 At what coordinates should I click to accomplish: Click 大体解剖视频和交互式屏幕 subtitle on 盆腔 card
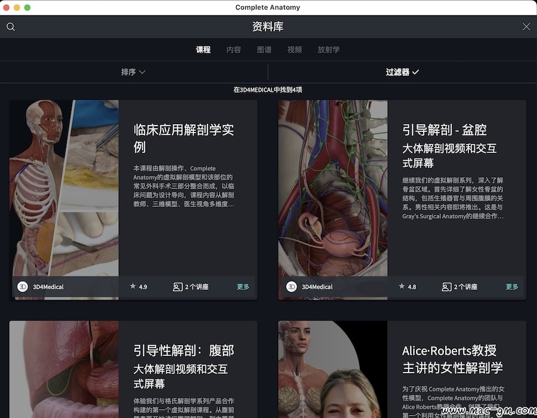(x=449, y=155)
